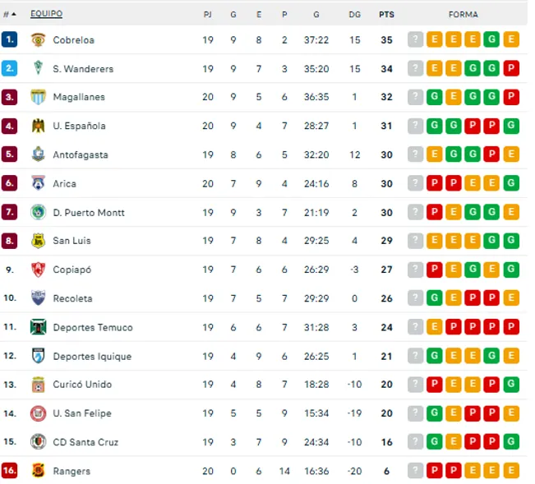The width and height of the screenshot is (535, 484).
Task: Sort standings by EQUIPO column header
Action: (x=46, y=14)
